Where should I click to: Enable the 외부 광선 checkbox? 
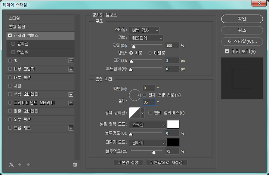pyautogui.click(x=10, y=119)
